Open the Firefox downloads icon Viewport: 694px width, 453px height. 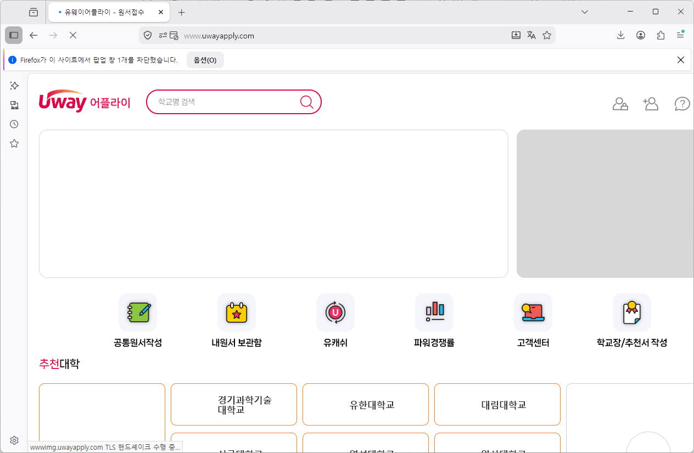coord(621,35)
